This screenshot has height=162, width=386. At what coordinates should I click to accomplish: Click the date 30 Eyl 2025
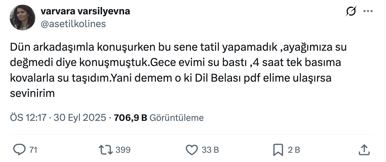80,118
